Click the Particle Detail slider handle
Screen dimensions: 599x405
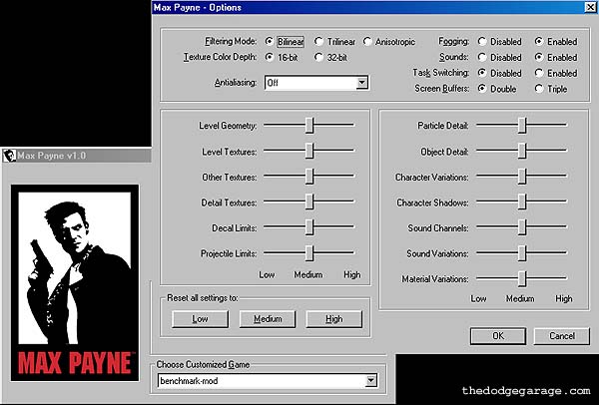click(522, 126)
